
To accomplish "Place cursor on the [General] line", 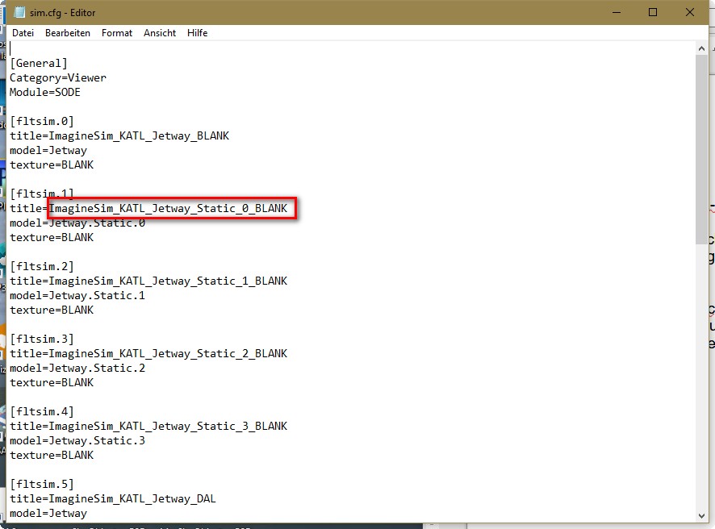I will (x=39, y=63).
